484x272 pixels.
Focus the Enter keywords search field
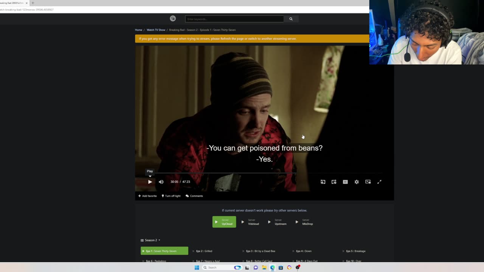click(234, 19)
